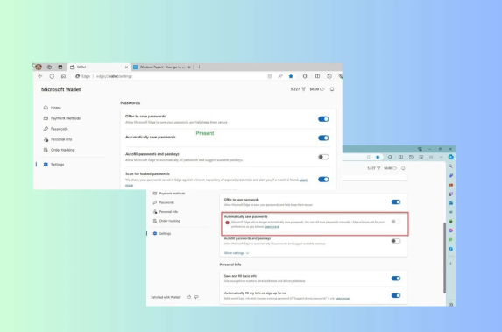This screenshot has height=332, width=502.
Task: Open the profile avatar in upper window
Action: coord(39,67)
